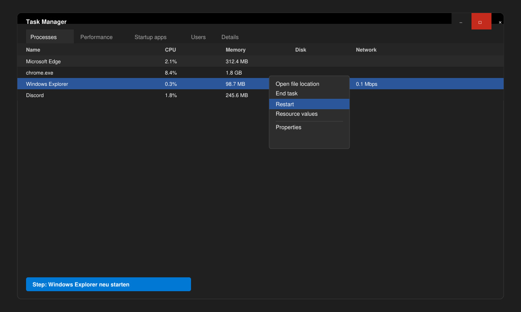Click the 1.8 GB memory value
This screenshot has height=312, width=521.
234,73
